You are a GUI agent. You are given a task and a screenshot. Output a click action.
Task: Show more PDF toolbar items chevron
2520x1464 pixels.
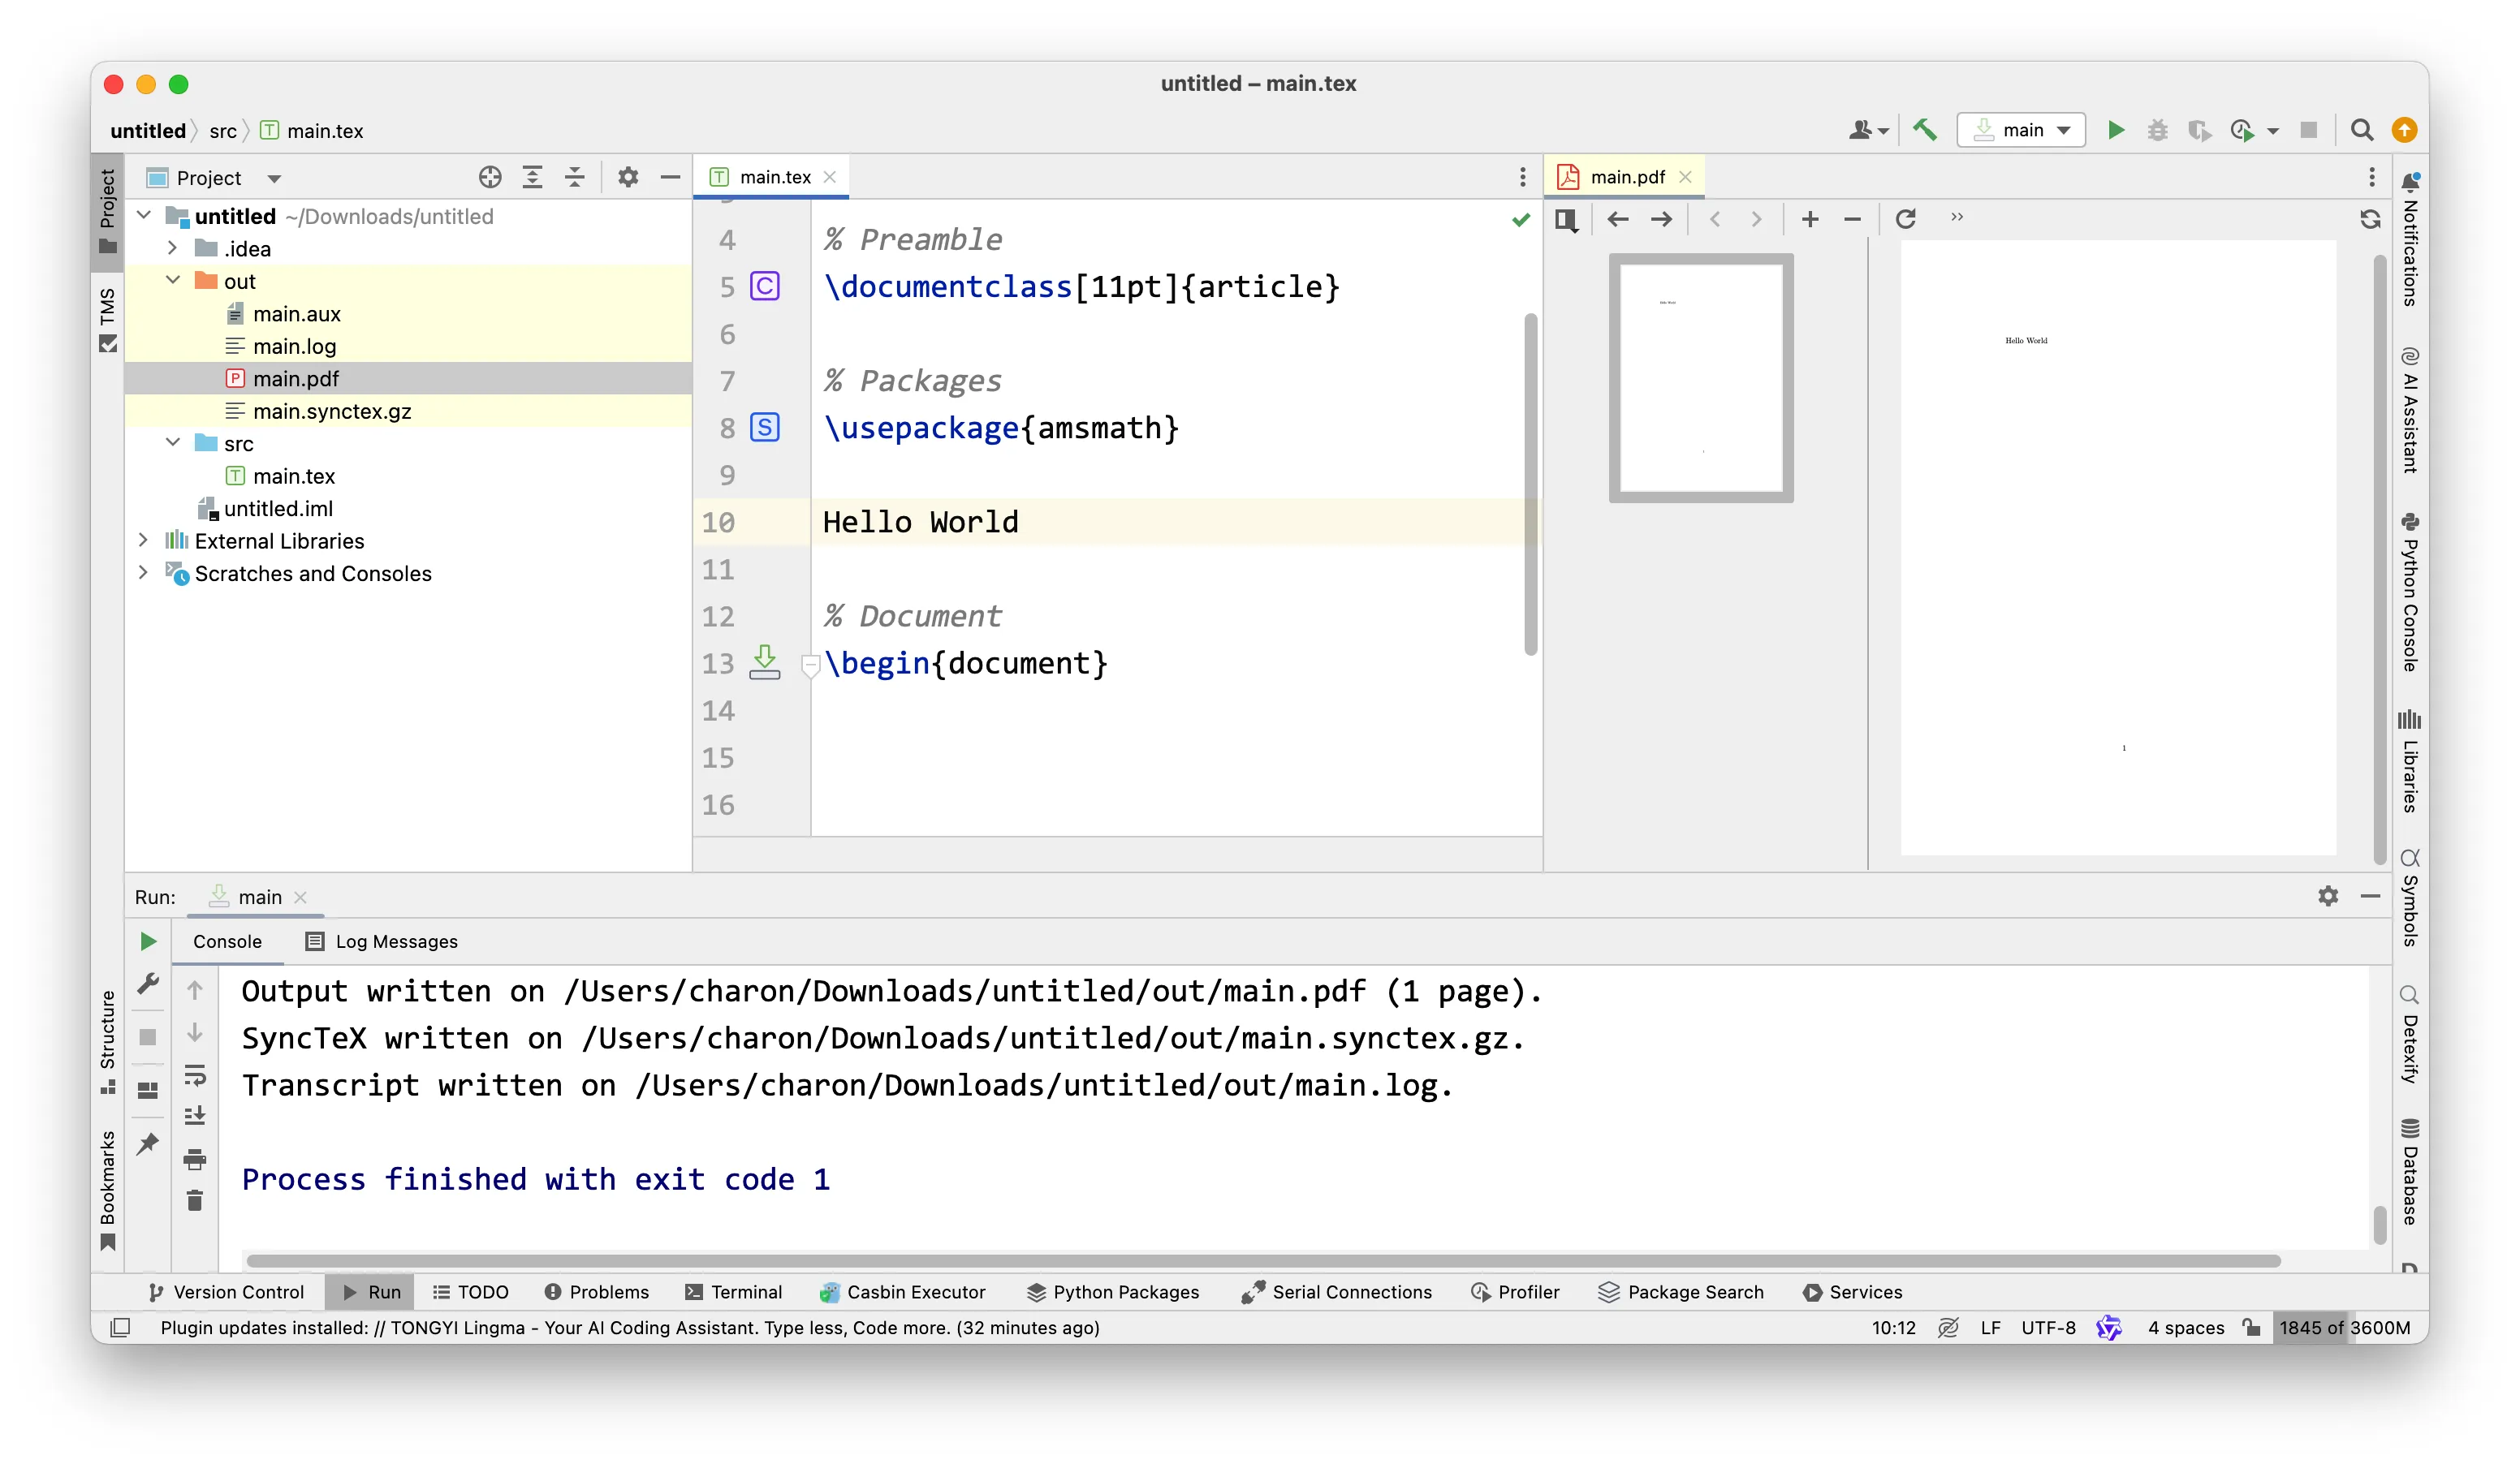[1957, 217]
